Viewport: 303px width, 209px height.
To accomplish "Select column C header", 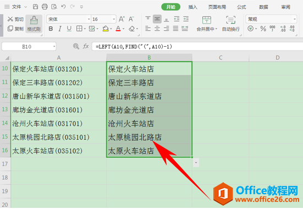I will tap(221, 58).
